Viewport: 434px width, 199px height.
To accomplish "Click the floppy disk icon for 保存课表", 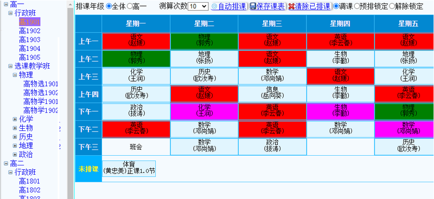I will click(253, 6).
